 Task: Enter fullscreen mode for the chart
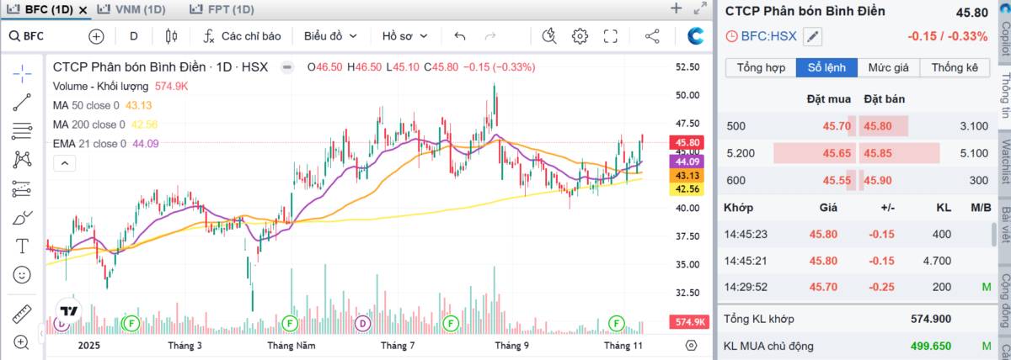point(611,36)
